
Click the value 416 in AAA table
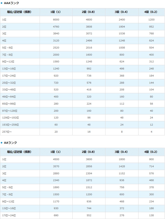coord(89,90)
